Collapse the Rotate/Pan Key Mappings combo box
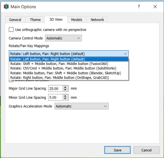The width and height of the screenshot is (164, 158). [69, 54]
